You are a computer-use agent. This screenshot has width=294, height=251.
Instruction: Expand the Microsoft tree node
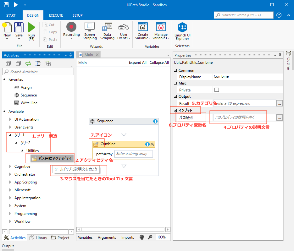coord(10,190)
